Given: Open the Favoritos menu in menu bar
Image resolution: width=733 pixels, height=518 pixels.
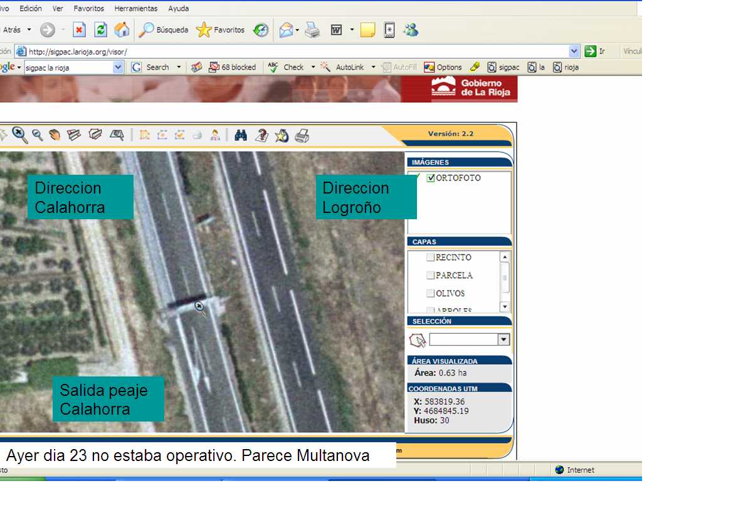Looking at the screenshot, I should [x=89, y=9].
